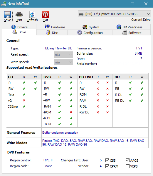The image size is (153, 176).
Task: Switch to the Disc tab
Action: click(52, 33)
